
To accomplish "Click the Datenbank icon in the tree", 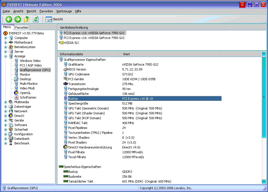I will tap(11, 139).
